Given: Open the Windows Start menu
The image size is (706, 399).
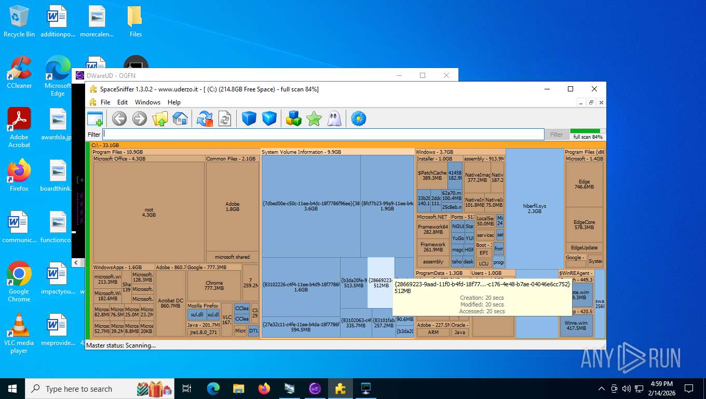Looking at the screenshot, I should (12, 389).
